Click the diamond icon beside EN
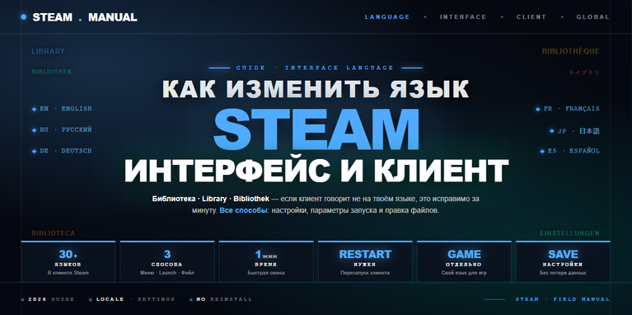632x315 pixels. click(35, 109)
